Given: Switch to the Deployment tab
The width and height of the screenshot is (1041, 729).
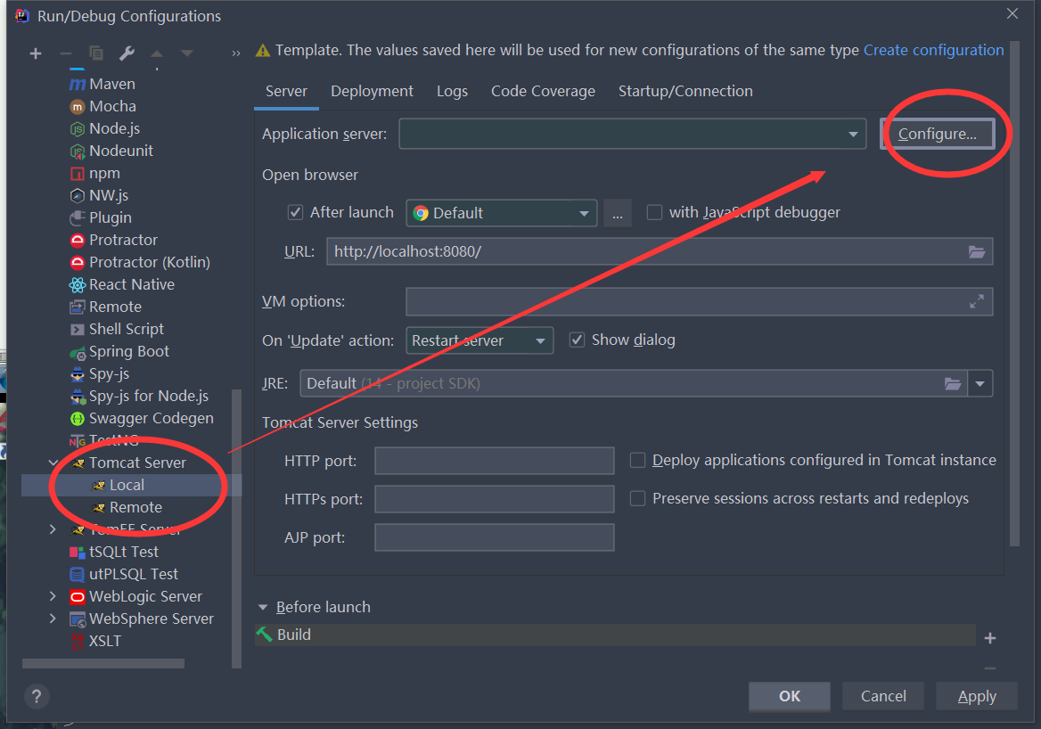Looking at the screenshot, I should point(372,91).
